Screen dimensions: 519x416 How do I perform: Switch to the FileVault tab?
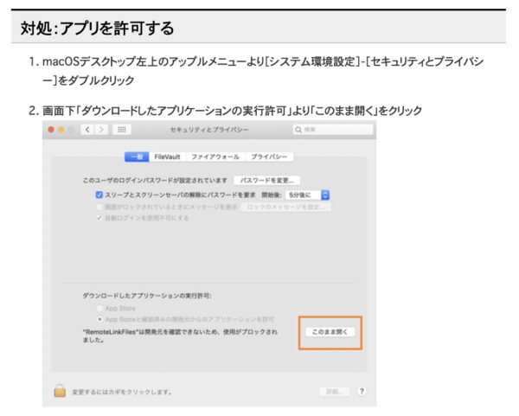point(167,157)
